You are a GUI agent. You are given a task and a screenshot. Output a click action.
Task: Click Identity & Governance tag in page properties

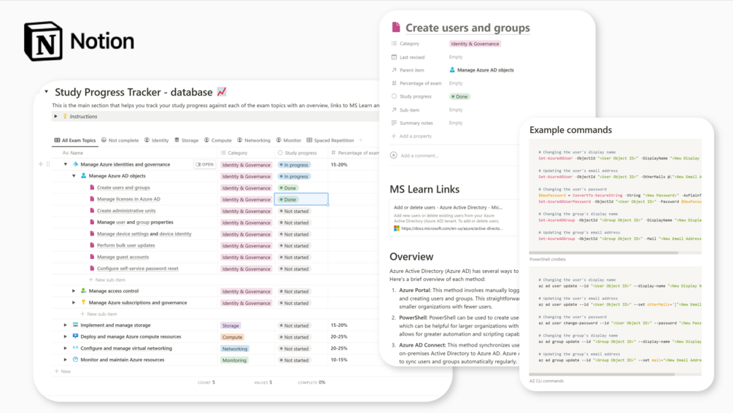[475, 44]
